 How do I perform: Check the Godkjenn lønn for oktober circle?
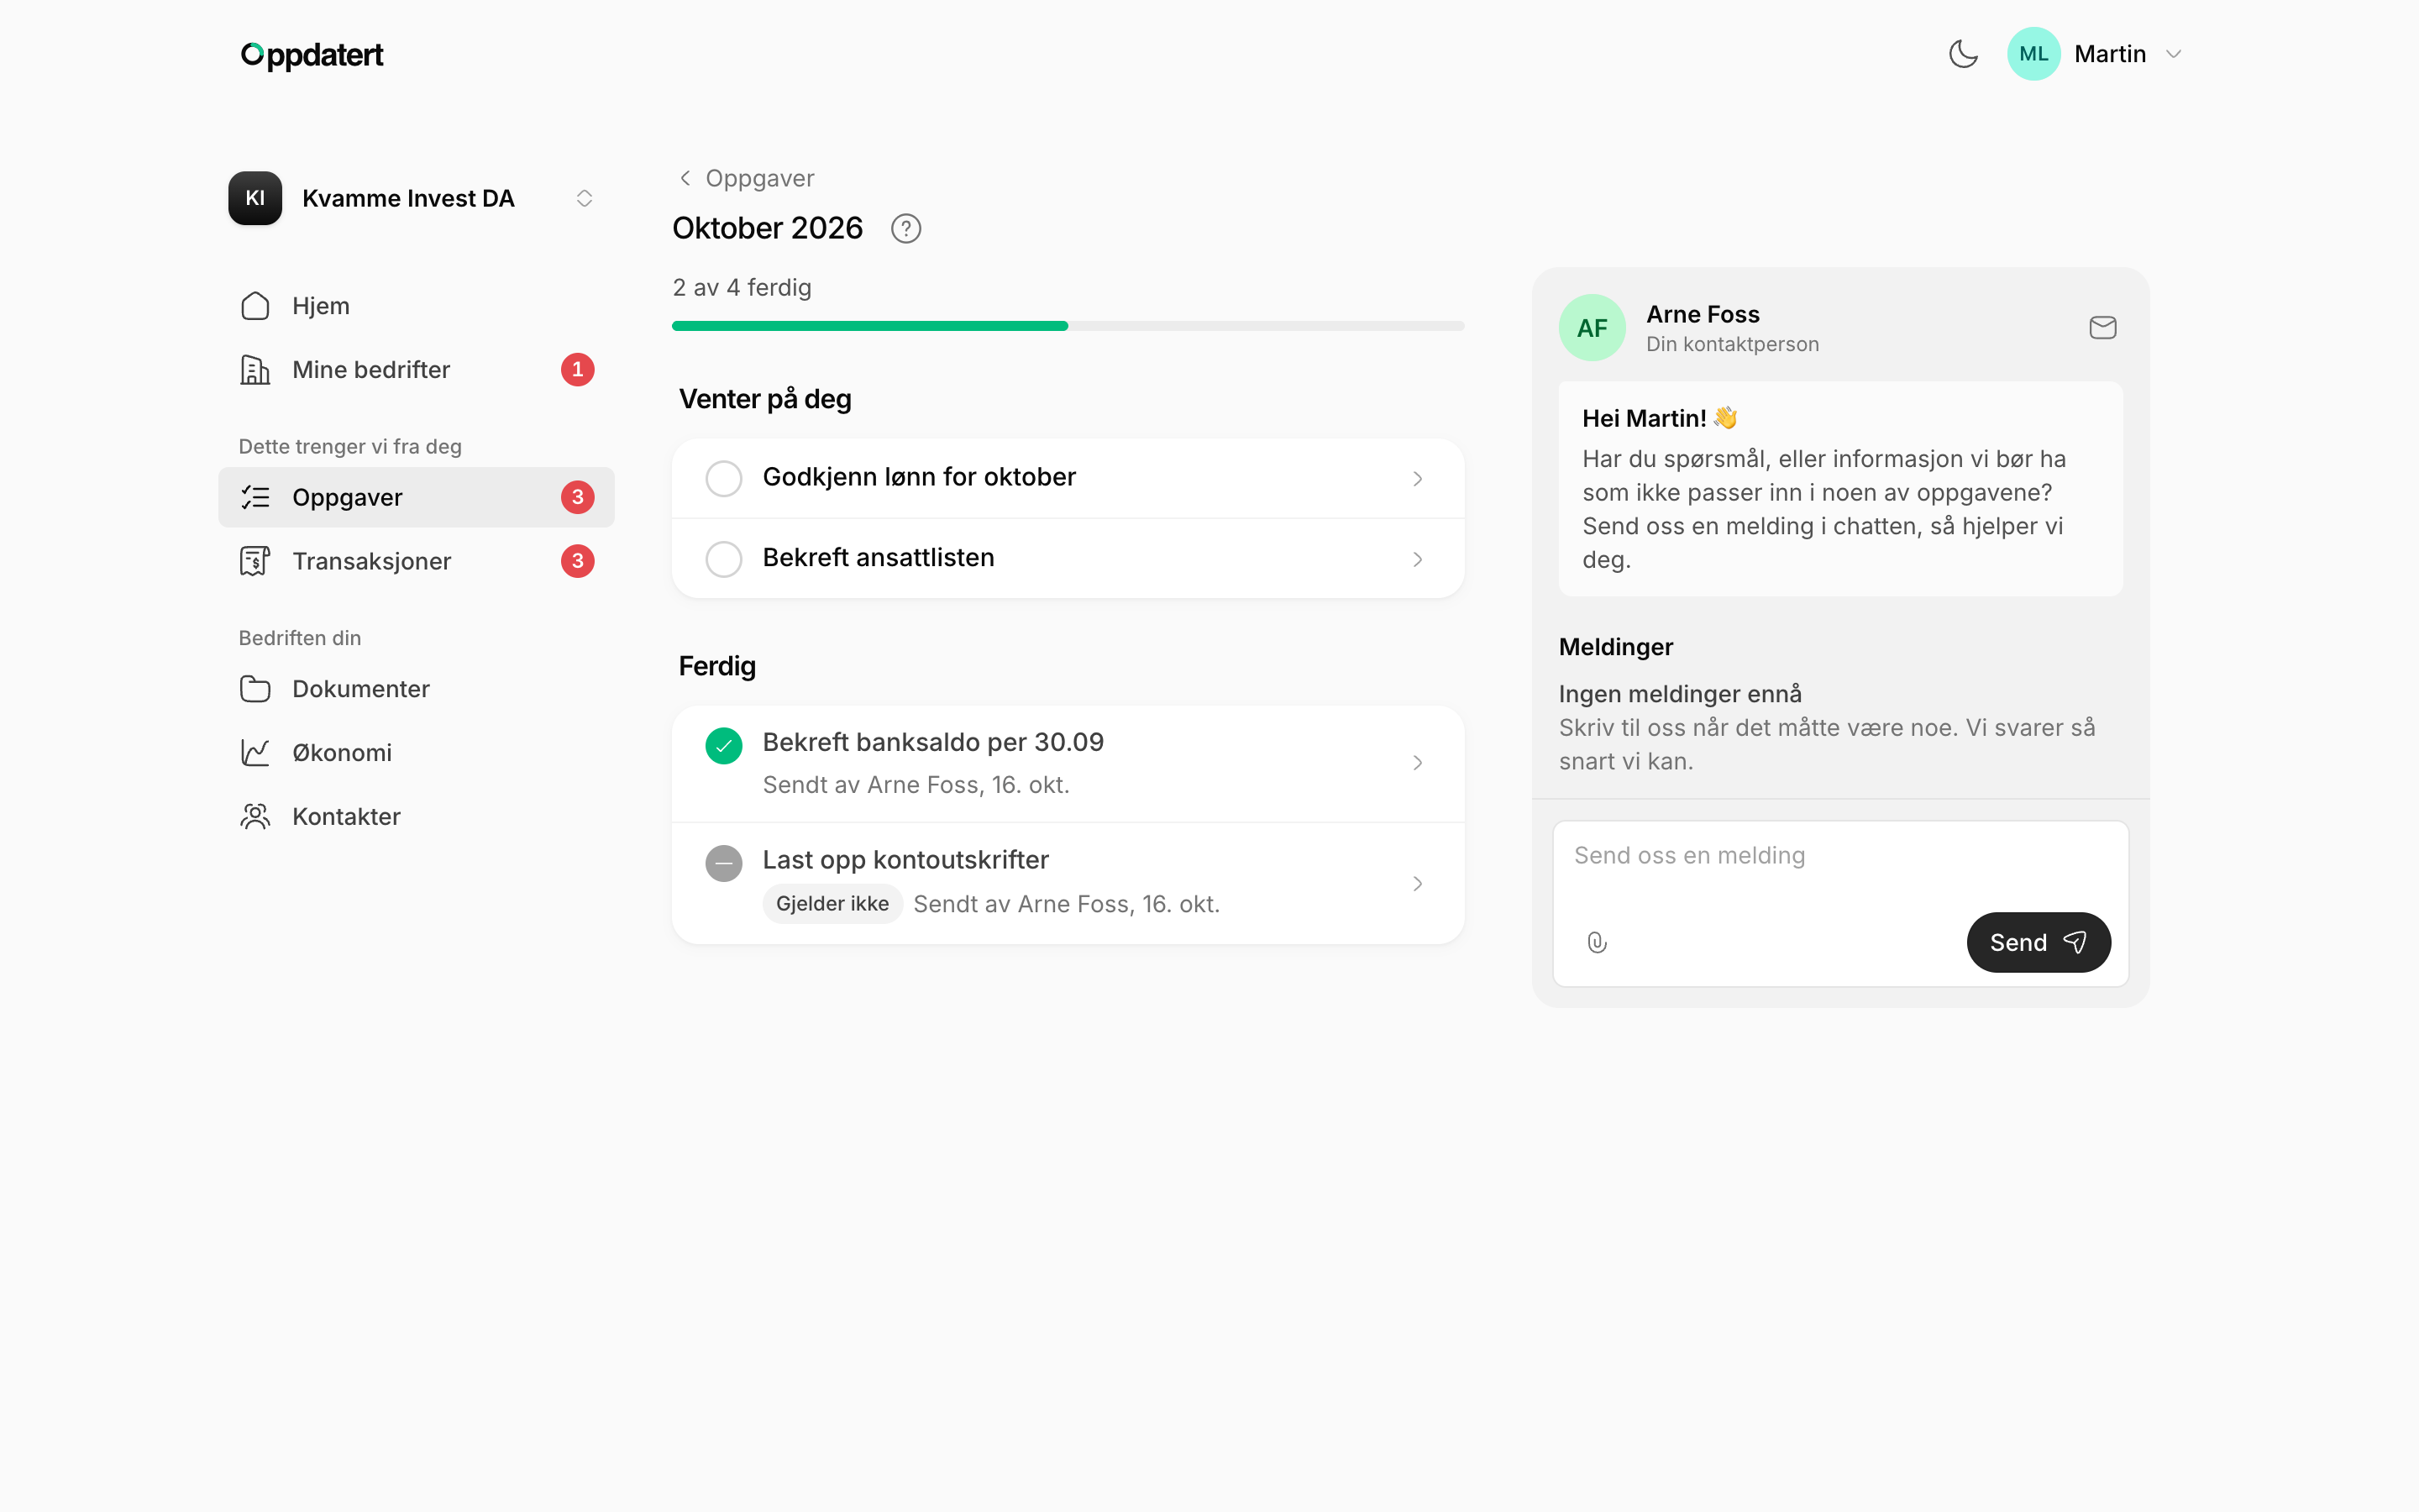(x=724, y=478)
